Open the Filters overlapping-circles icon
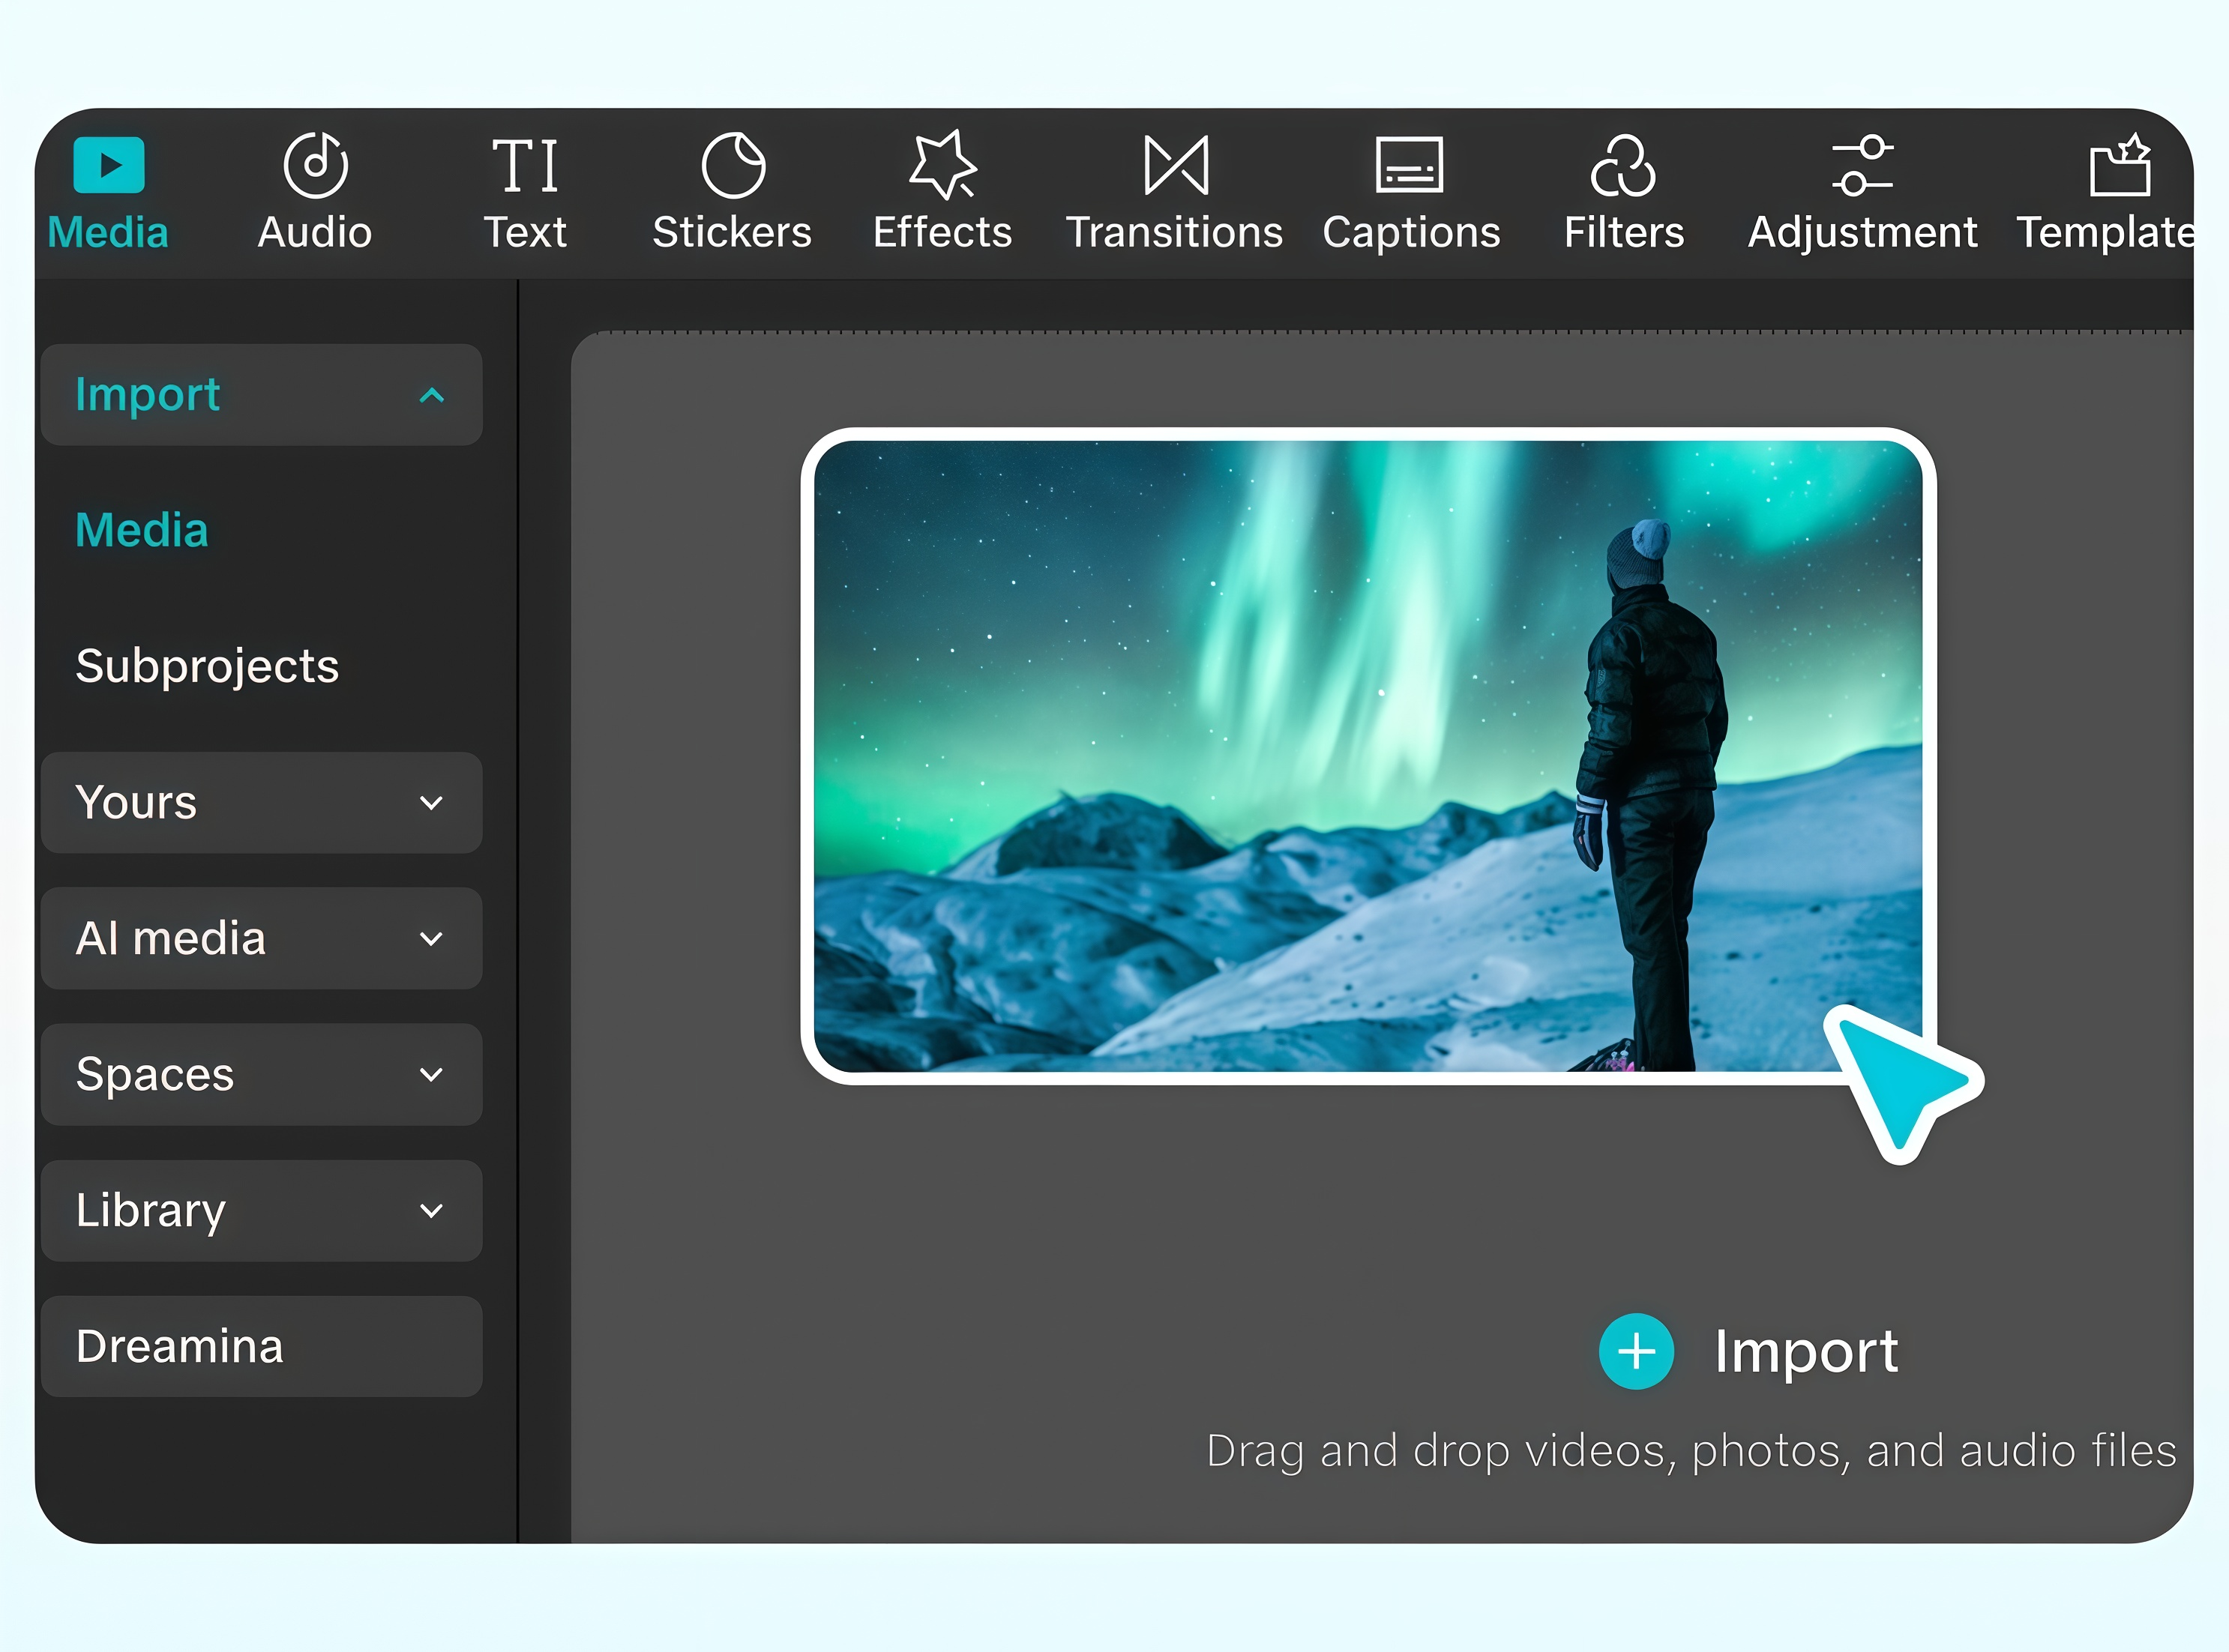This screenshot has width=2229, height=1652. [x=1623, y=165]
